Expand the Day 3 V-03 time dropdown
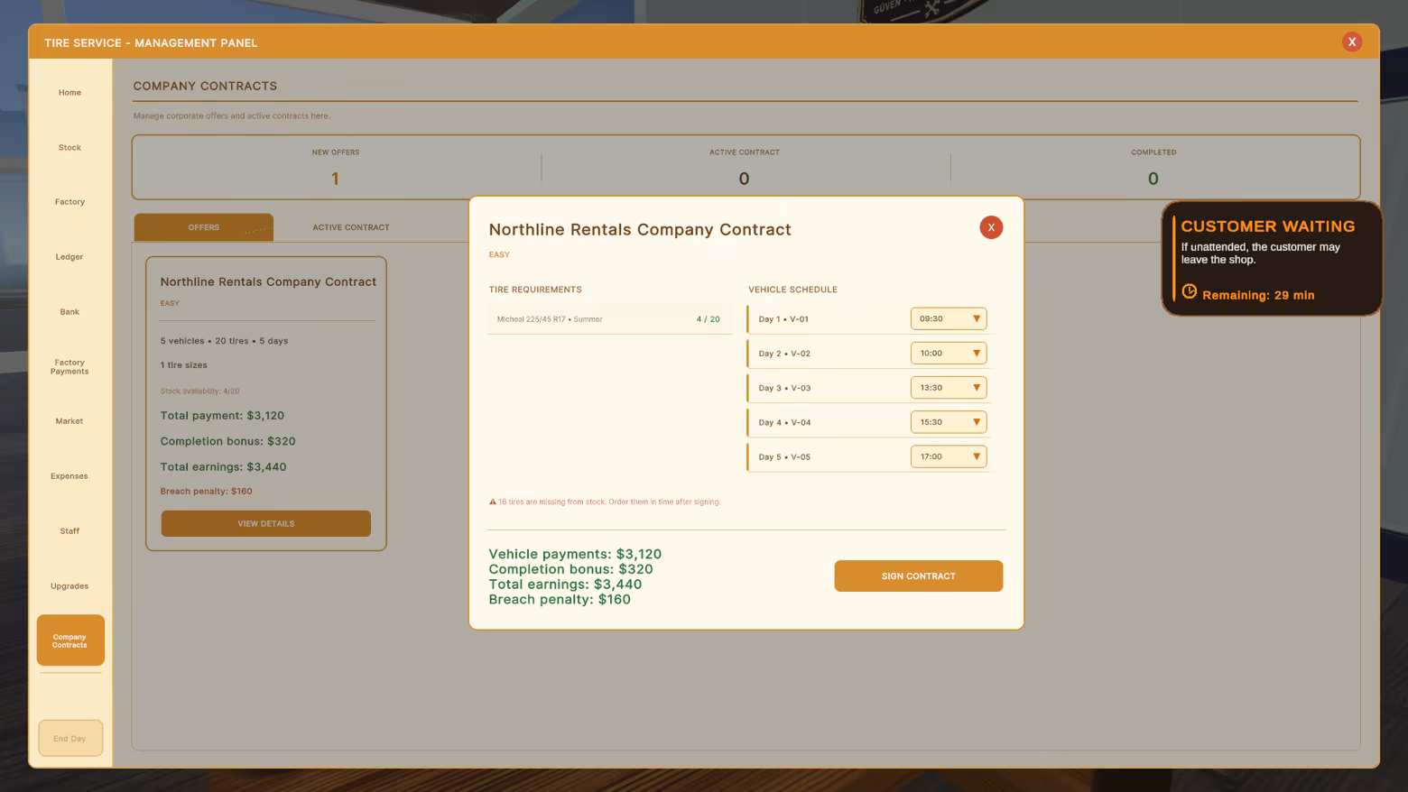 (949, 388)
